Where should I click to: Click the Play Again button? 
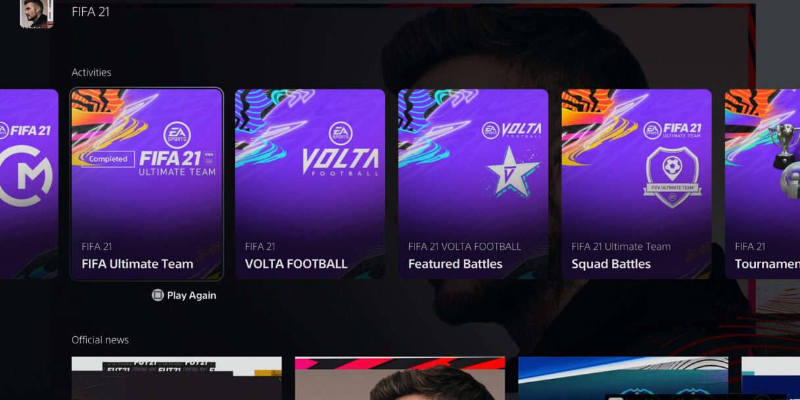coord(184,295)
